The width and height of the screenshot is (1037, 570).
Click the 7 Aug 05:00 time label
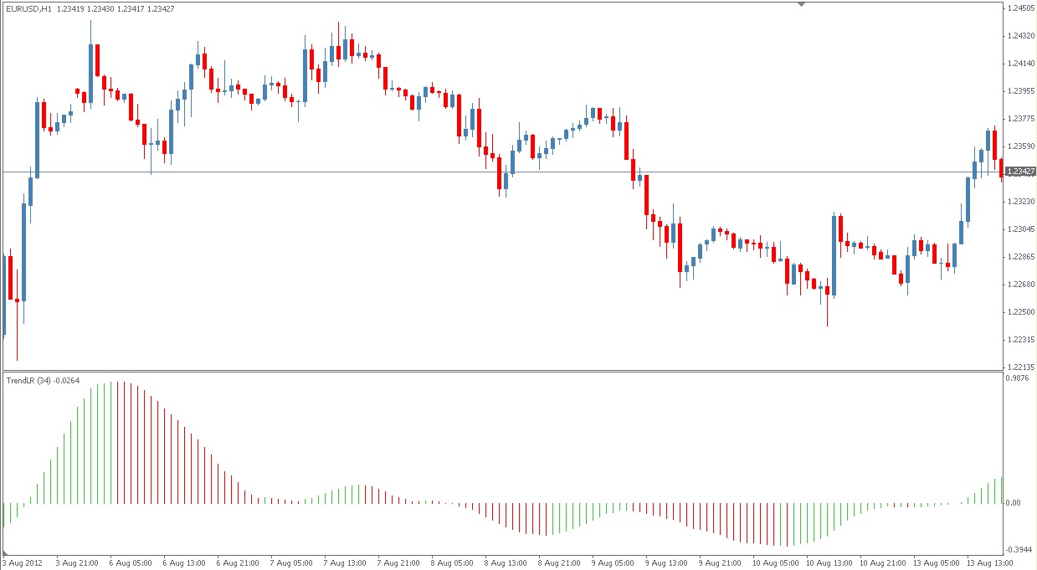291,563
